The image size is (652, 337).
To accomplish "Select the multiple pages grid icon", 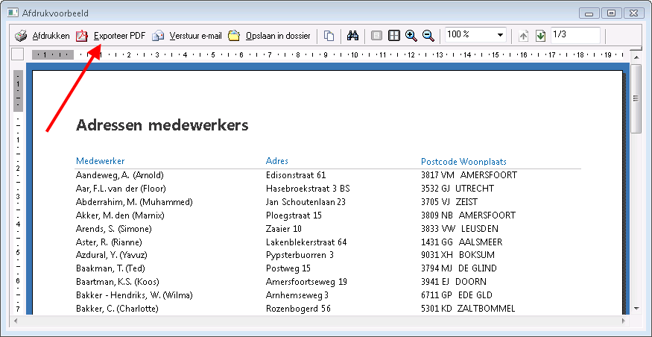I will point(393,37).
